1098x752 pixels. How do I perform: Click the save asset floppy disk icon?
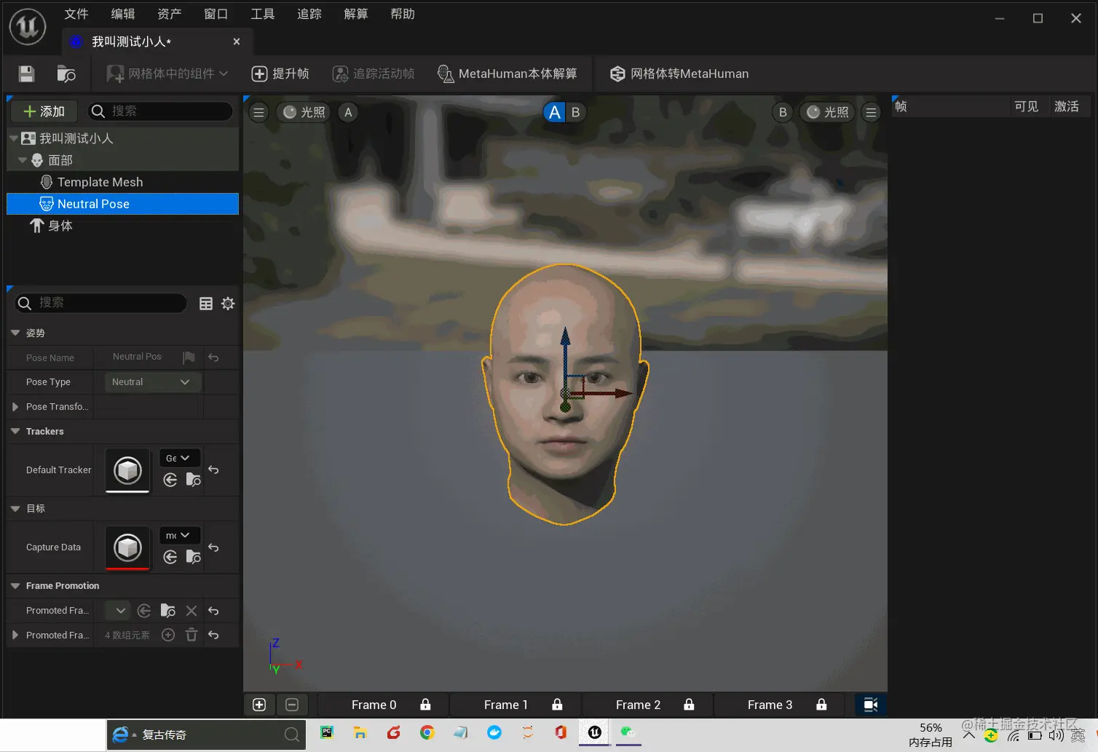click(26, 74)
